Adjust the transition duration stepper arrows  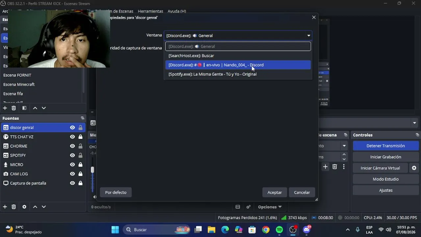(344, 157)
